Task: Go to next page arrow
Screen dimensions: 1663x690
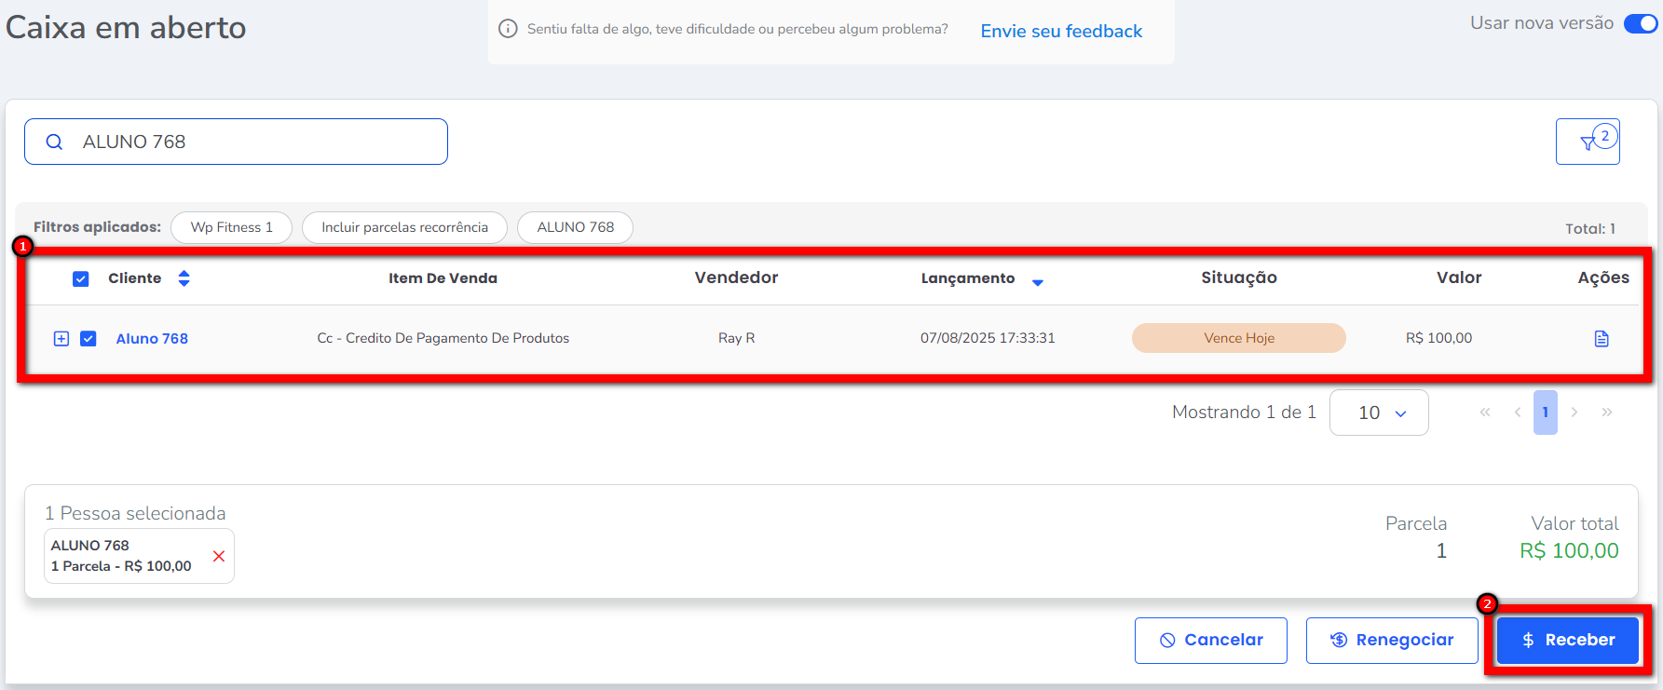Action: pyautogui.click(x=1574, y=413)
